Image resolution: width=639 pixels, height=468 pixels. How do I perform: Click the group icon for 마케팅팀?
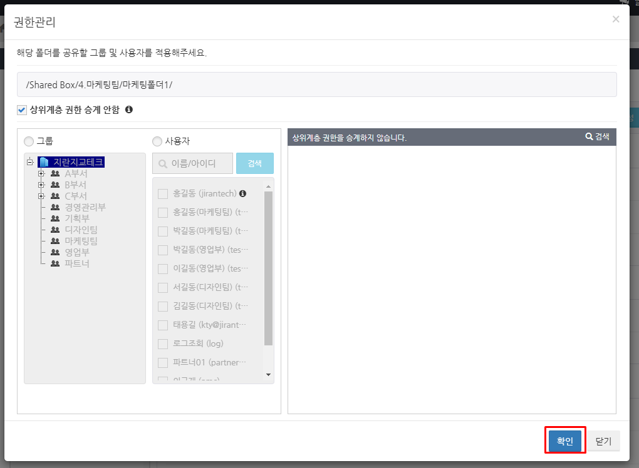pyautogui.click(x=55, y=241)
